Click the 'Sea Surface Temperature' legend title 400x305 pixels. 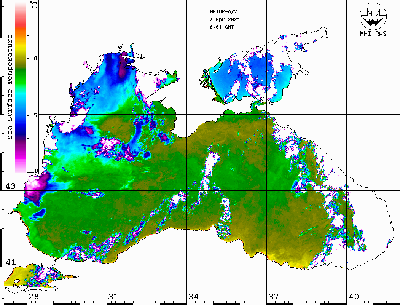(10, 87)
